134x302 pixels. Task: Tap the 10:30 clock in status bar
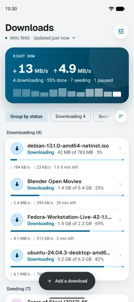pos(11,9)
